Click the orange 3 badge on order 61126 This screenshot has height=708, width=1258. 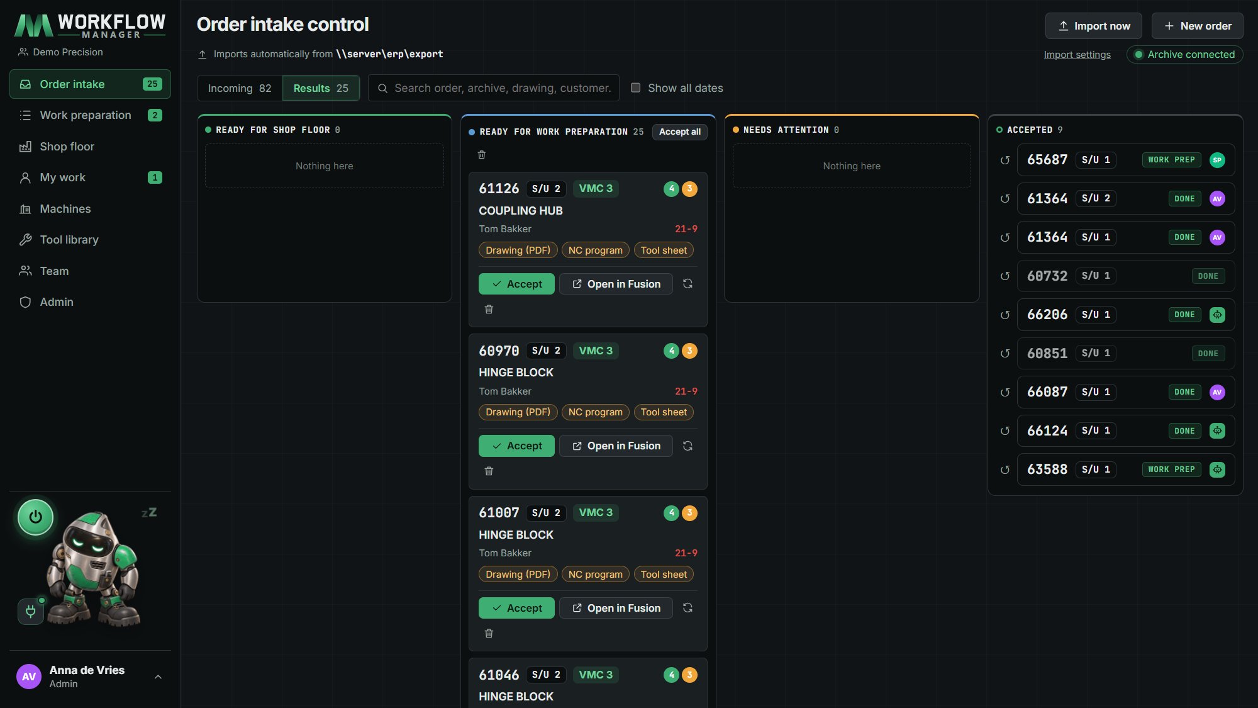click(x=689, y=189)
